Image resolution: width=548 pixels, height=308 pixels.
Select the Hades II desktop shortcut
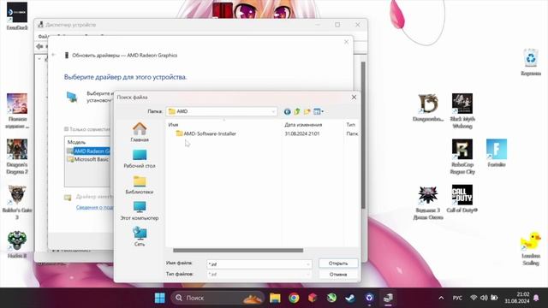[17, 245]
